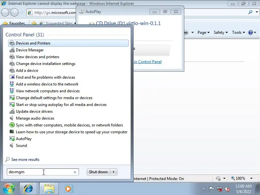This screenshot has width=260, height=195.
Task: Click the network status tray icon
Action: (x=219, y=189)
